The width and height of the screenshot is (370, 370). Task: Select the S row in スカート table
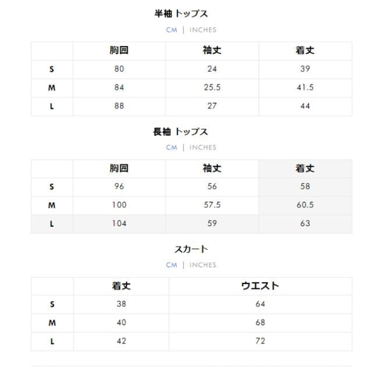tap(191, 304)
